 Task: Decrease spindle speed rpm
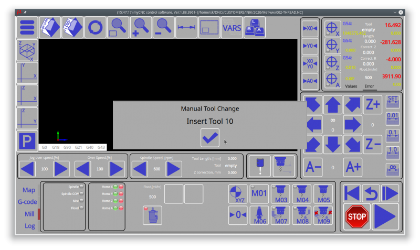(x=140, y=169)
